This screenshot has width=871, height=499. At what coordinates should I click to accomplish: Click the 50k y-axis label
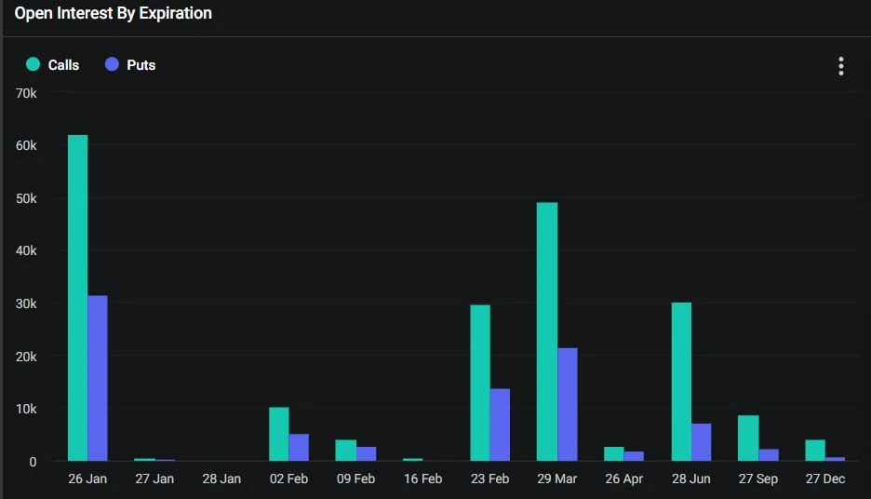tap(26, 198)
